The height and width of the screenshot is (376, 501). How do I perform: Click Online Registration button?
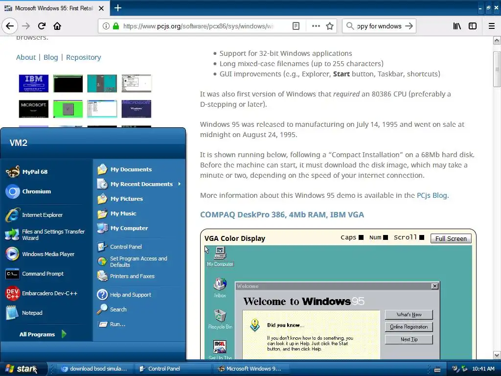click(409, 327)
